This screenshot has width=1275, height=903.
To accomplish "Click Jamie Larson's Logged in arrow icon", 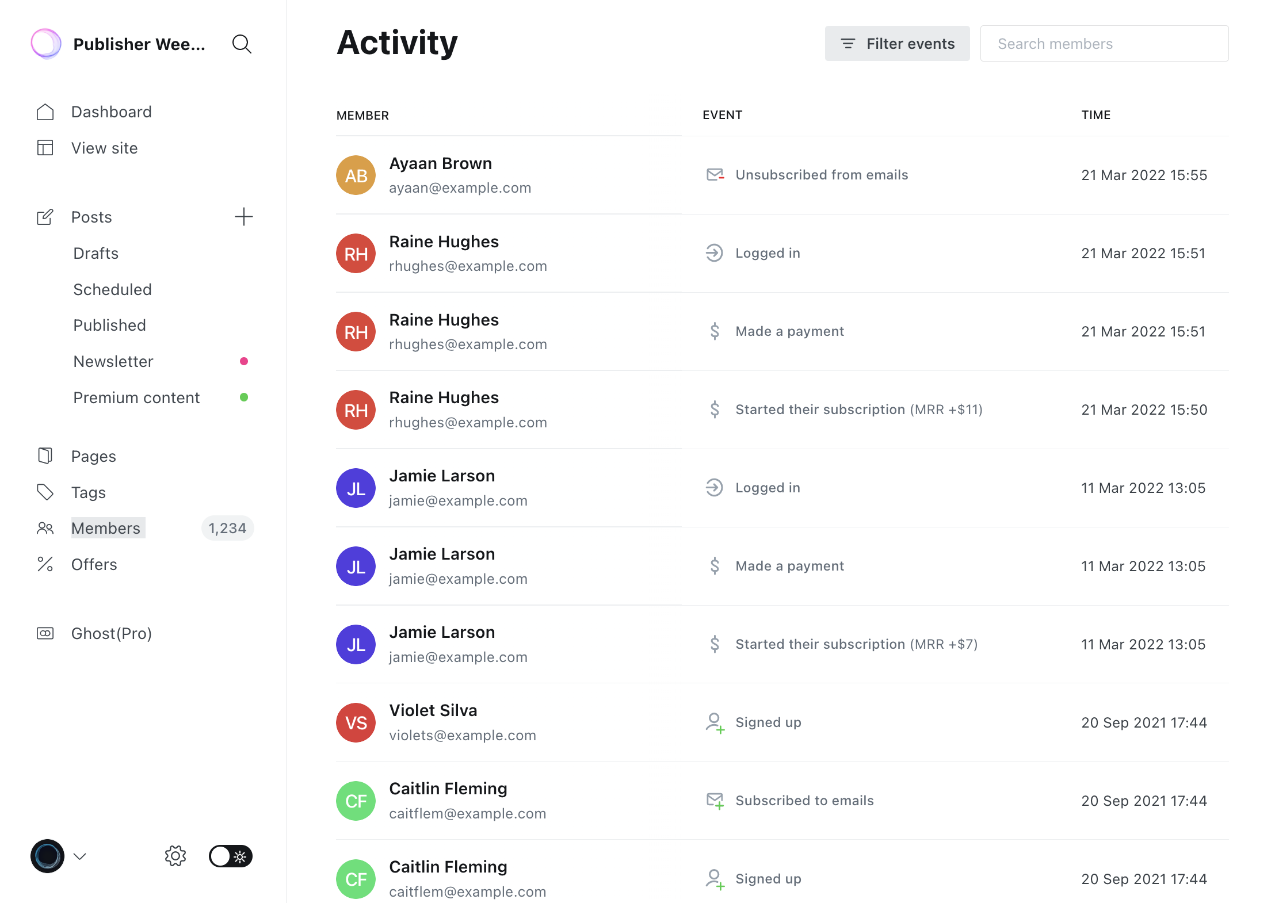I will (715, 488).
